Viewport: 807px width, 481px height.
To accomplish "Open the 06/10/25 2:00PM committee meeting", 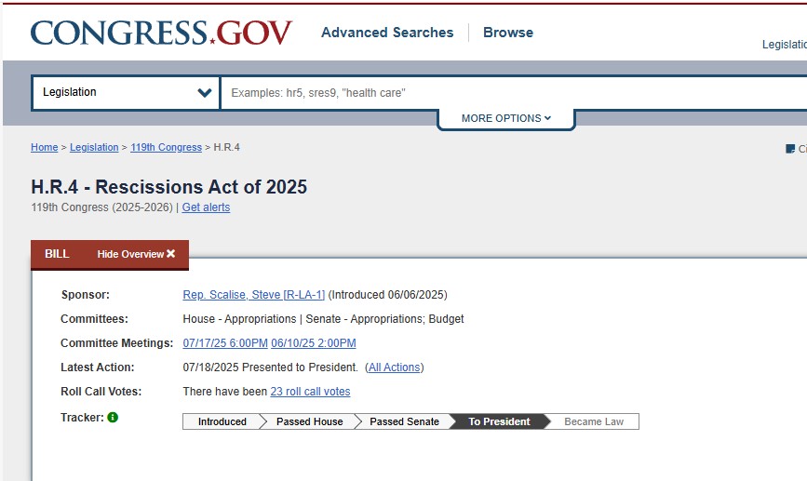I will (x=314, y=343).
